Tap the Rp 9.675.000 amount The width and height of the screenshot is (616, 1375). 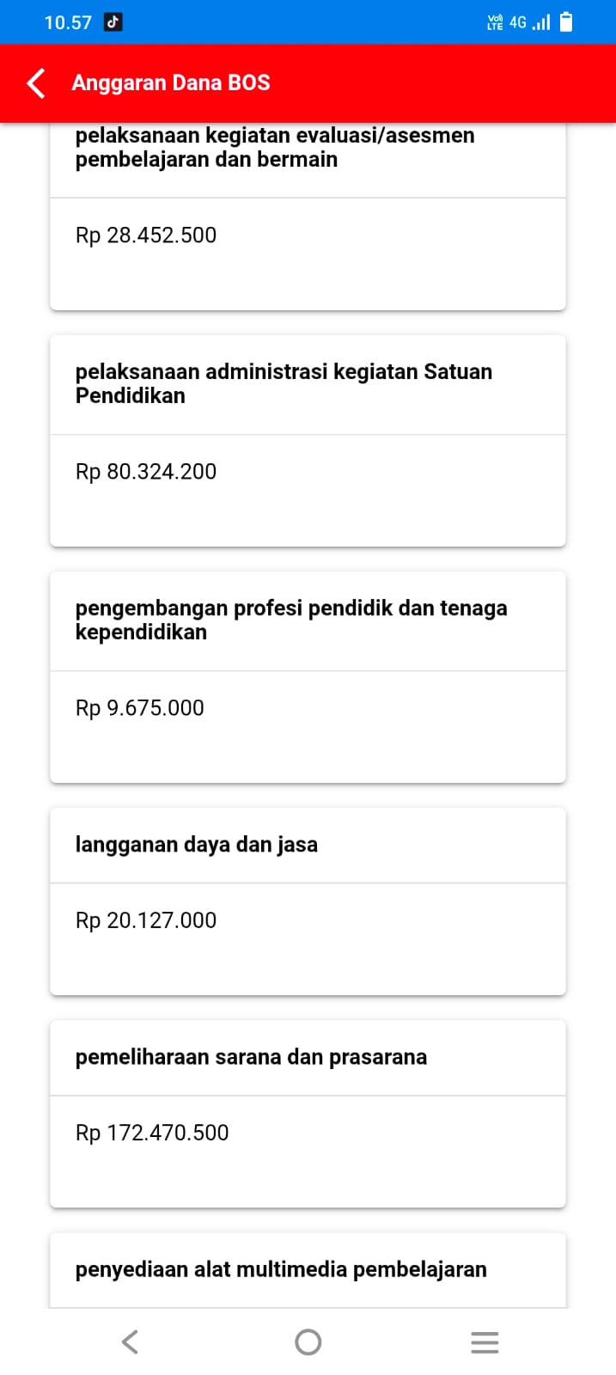pyautogui.click(x=140, y=708)
